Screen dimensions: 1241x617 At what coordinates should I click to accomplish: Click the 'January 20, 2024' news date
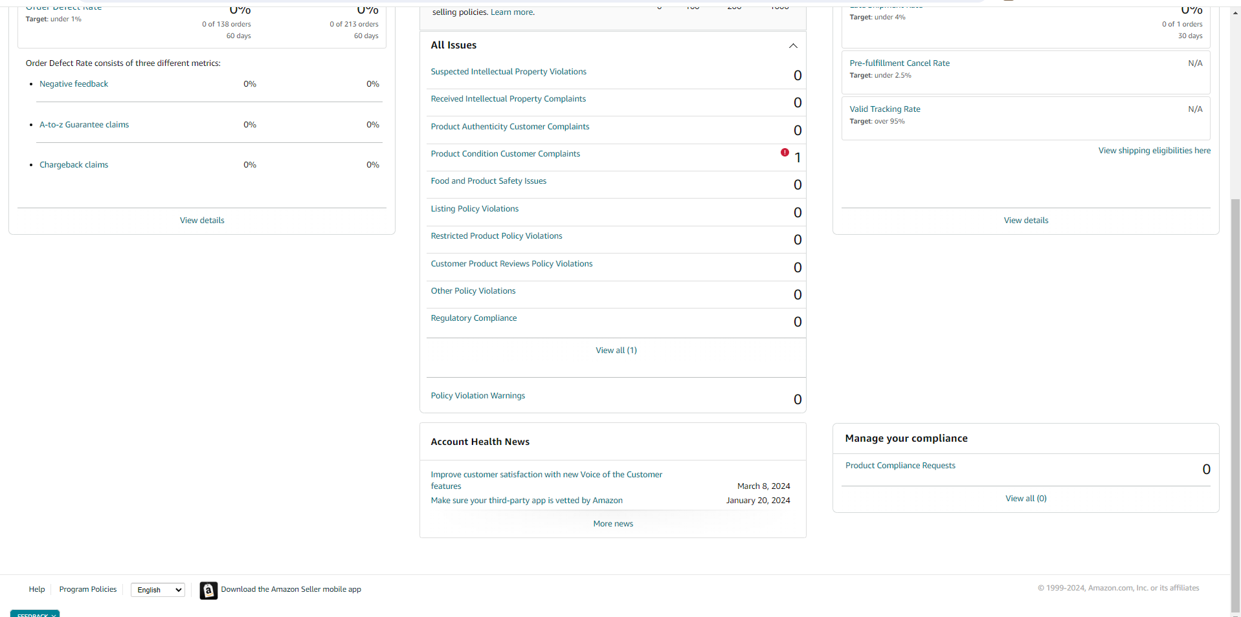click(758, 501)
